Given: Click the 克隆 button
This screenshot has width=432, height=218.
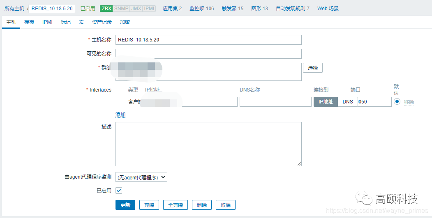Looking at the screenshot, I should click(149, 205).
